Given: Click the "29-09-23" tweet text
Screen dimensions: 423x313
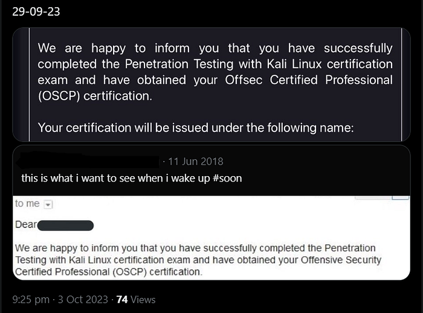Looking at the screenshot, I should coord(36,12).
